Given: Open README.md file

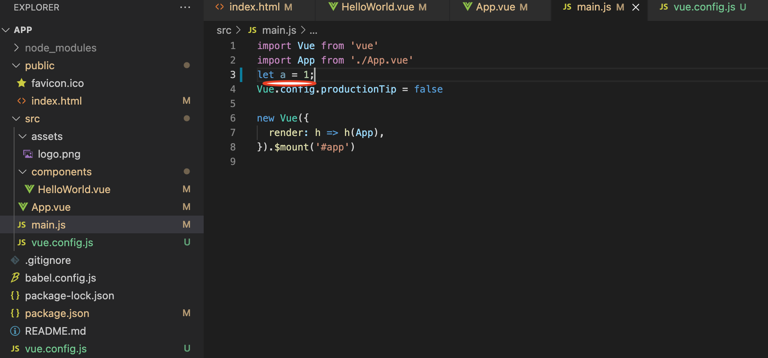Looking at the screenshot, I should click(56, 331).
